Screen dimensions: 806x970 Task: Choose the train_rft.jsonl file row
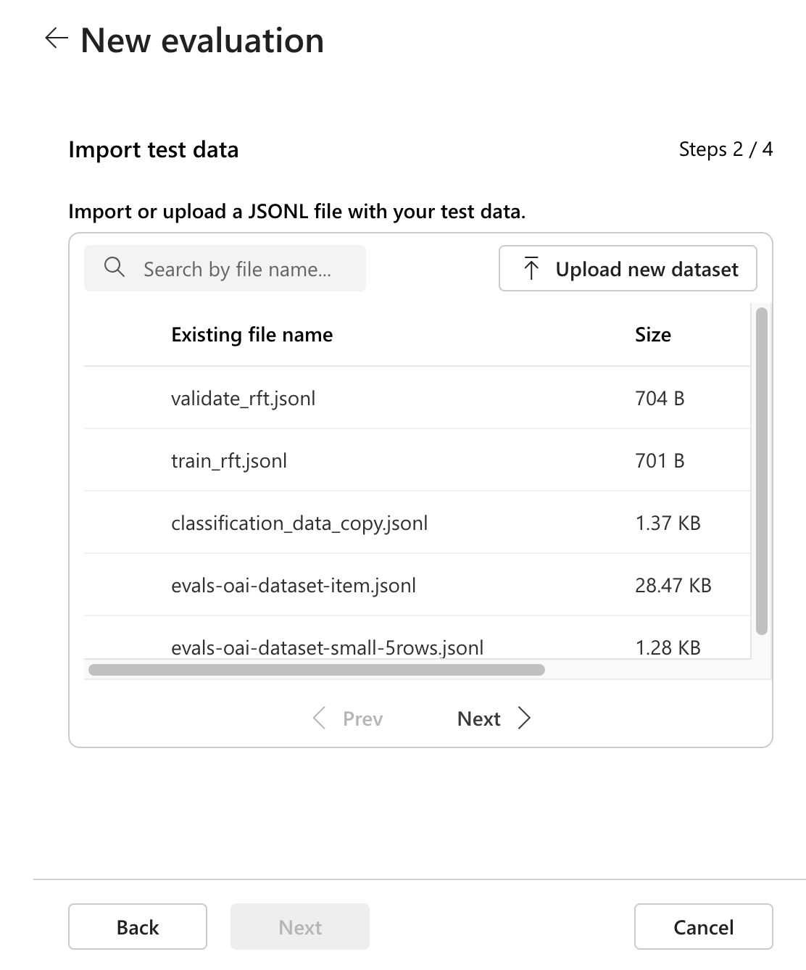pyautogui.click(x=229, y=460)
